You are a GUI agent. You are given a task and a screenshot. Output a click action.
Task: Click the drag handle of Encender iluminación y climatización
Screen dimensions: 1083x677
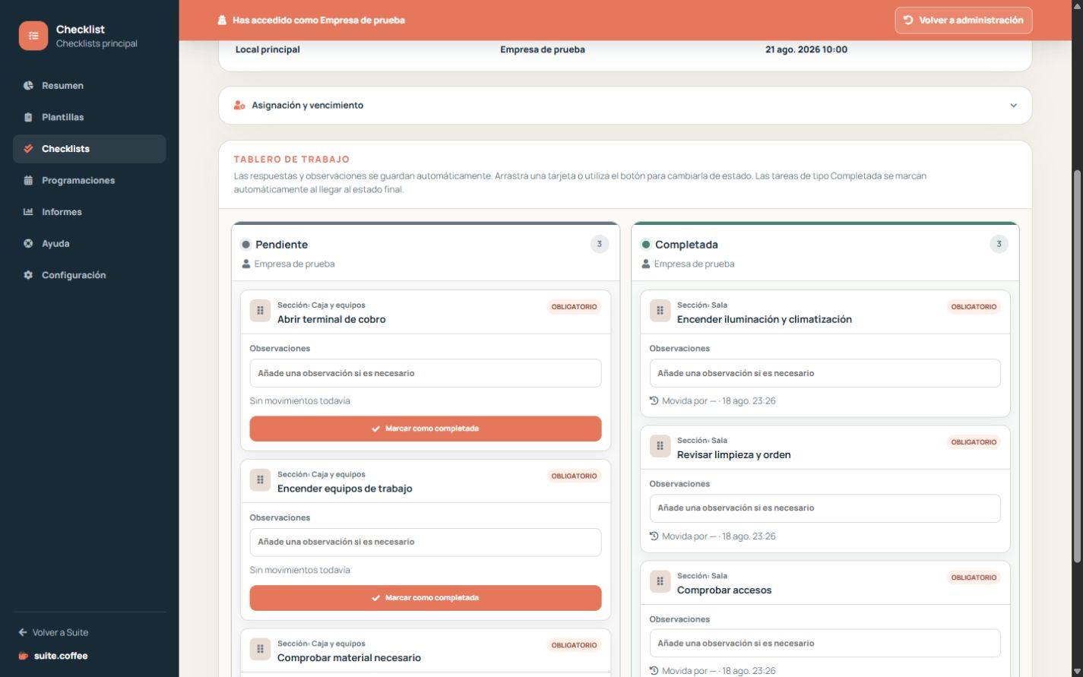(660, 311)
